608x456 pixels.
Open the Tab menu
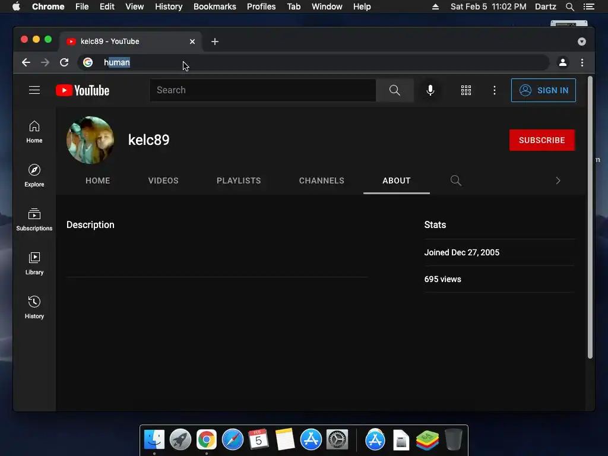(294, 7)
